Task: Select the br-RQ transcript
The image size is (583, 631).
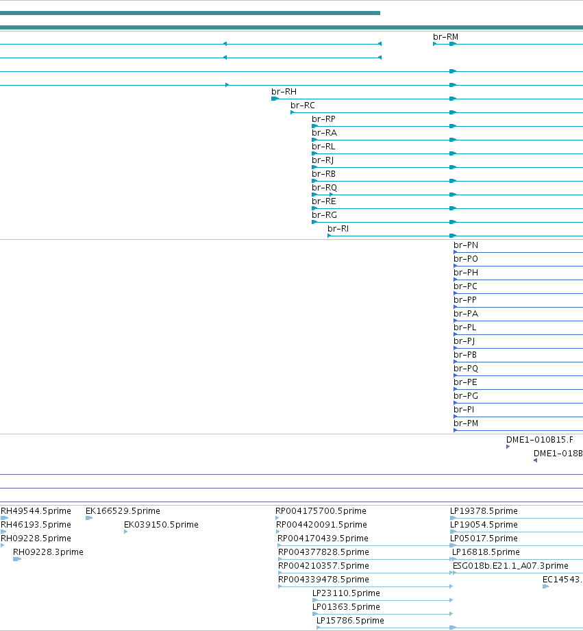Action: [324, 188]
